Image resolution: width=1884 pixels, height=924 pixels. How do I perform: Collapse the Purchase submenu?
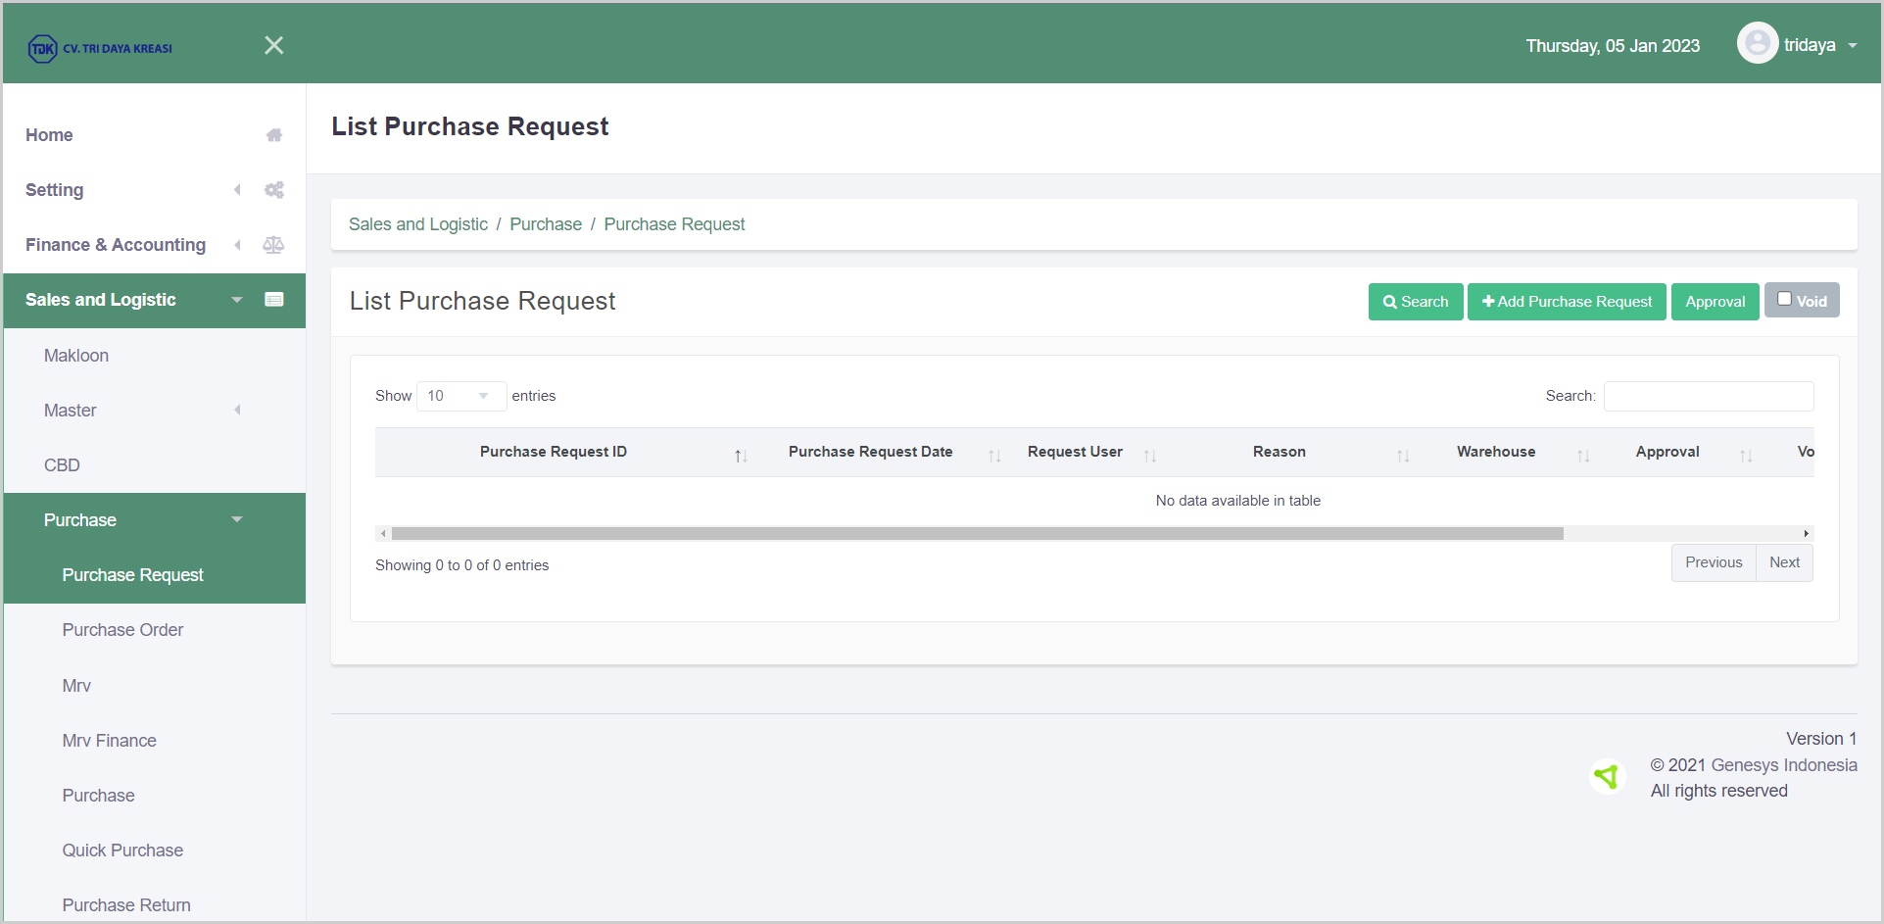click(x=236, y=520)
